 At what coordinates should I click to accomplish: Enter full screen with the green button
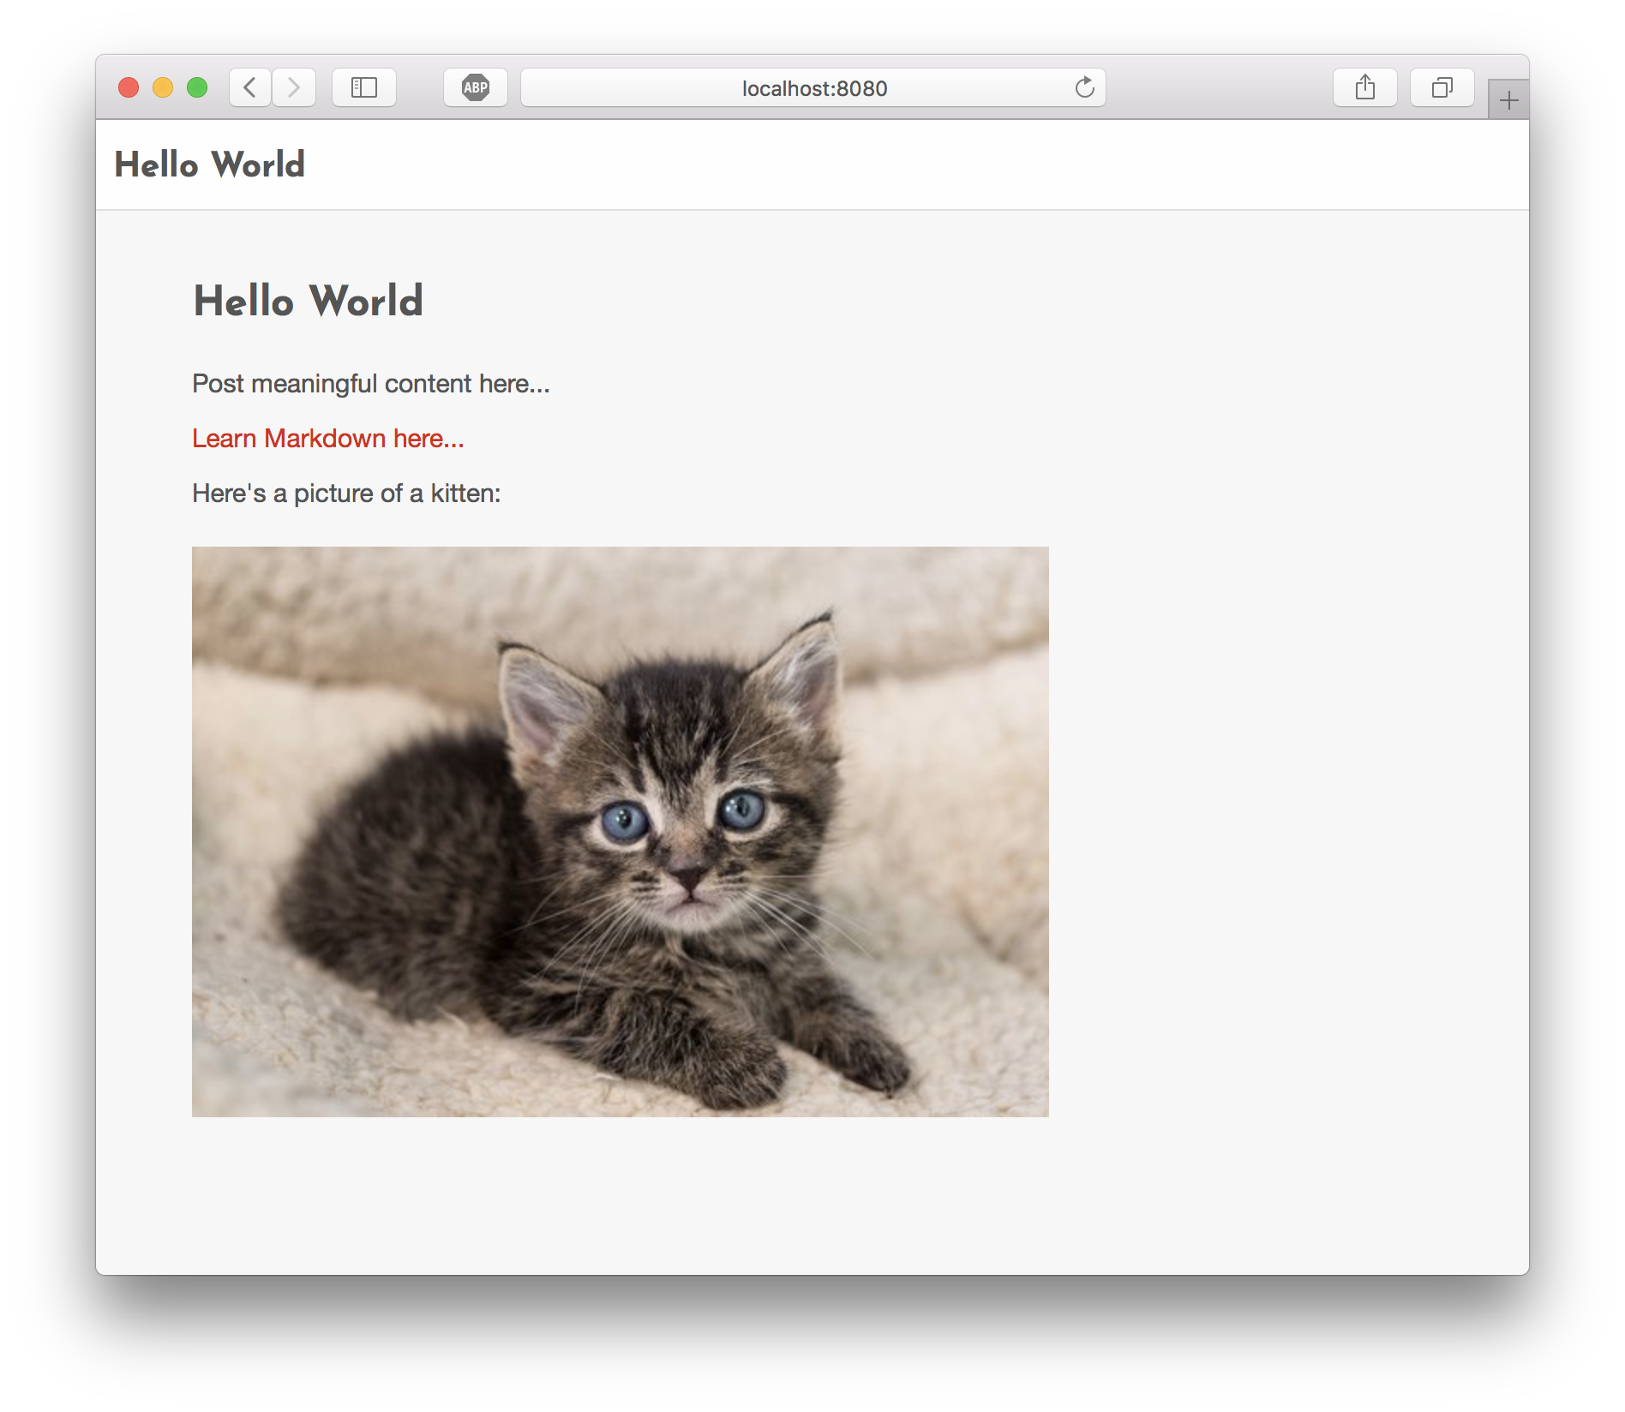coord(197,87)
